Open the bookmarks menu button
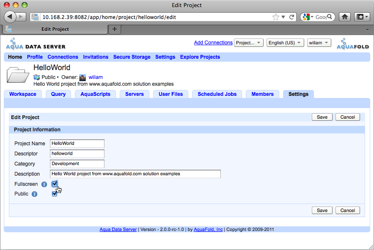This screenshot has width=374, height=250. 362,17
